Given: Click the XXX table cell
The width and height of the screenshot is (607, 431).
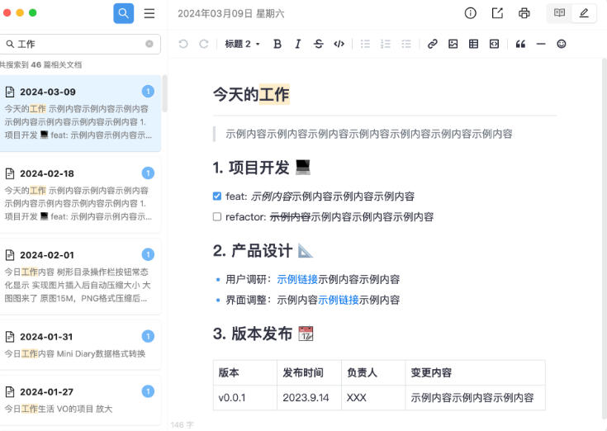Looking at the screenshot, I should point(373,398).
